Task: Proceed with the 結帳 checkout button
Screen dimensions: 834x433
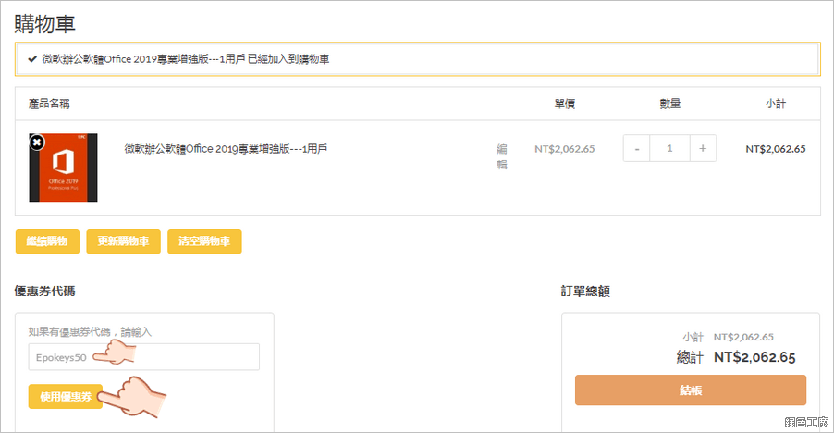Action: [x=691, y=390]
